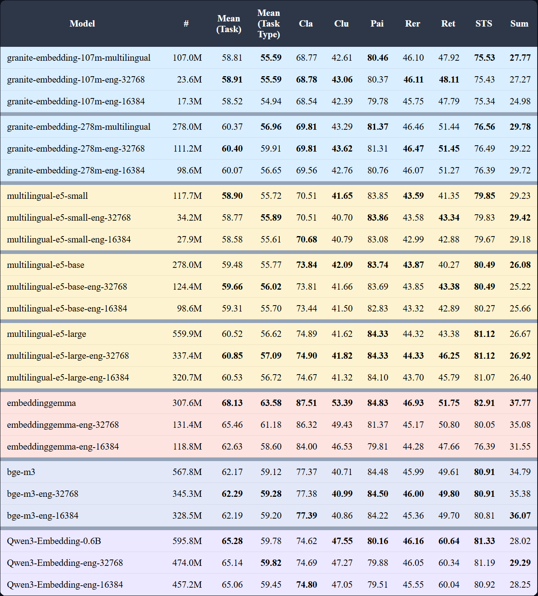Select granite-embedding-278m-eng-16384 model name
538x596 pixels.
[x=76, y=171]
